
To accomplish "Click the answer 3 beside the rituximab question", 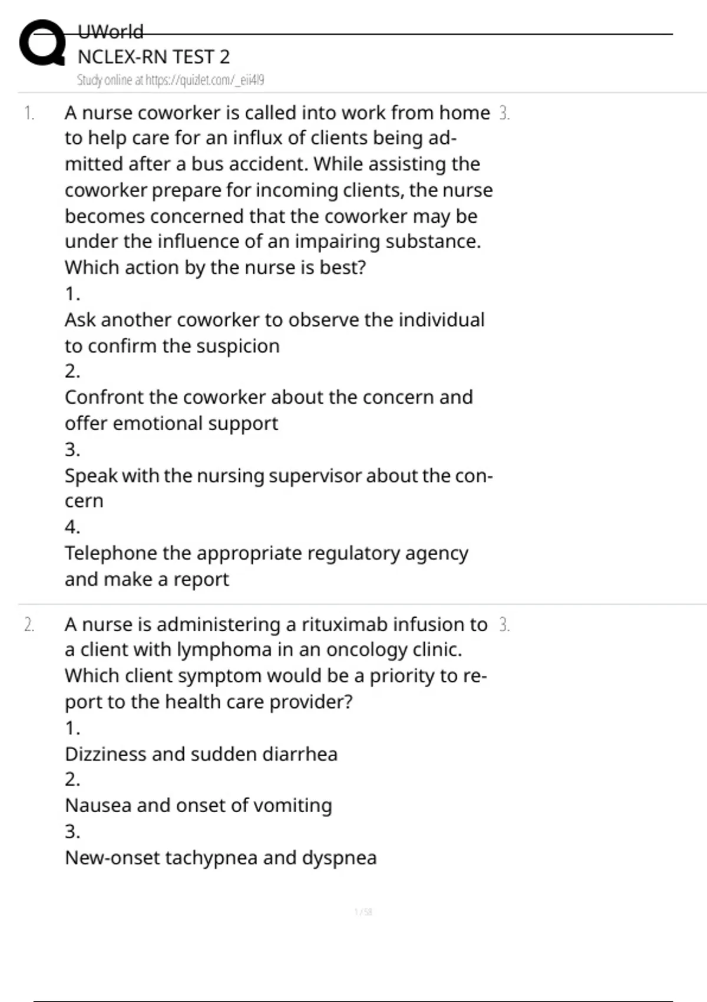I will pyautogui.click(x=504, y=625).
